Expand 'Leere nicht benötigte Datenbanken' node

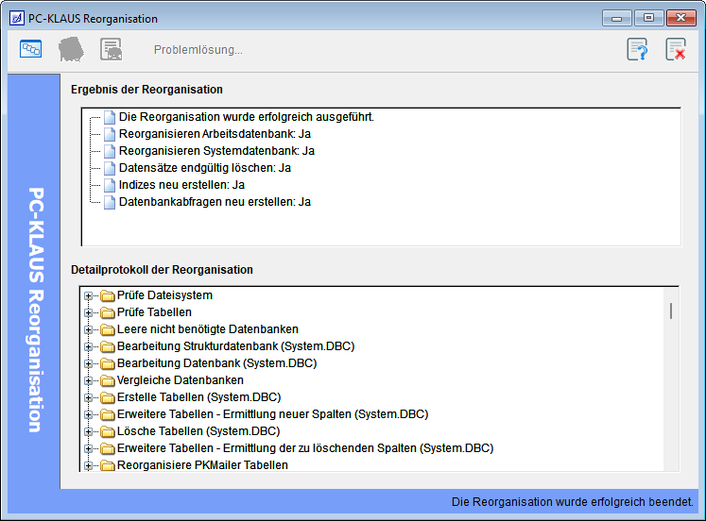[x=89, y=329]
